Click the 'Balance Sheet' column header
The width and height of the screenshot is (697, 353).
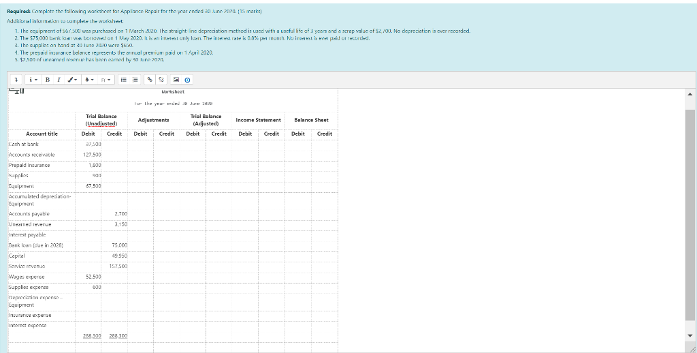point(311,120)
